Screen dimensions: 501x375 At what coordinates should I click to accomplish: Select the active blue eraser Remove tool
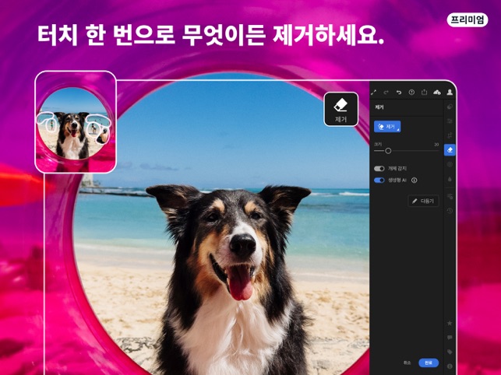click(x=450, y=149)
